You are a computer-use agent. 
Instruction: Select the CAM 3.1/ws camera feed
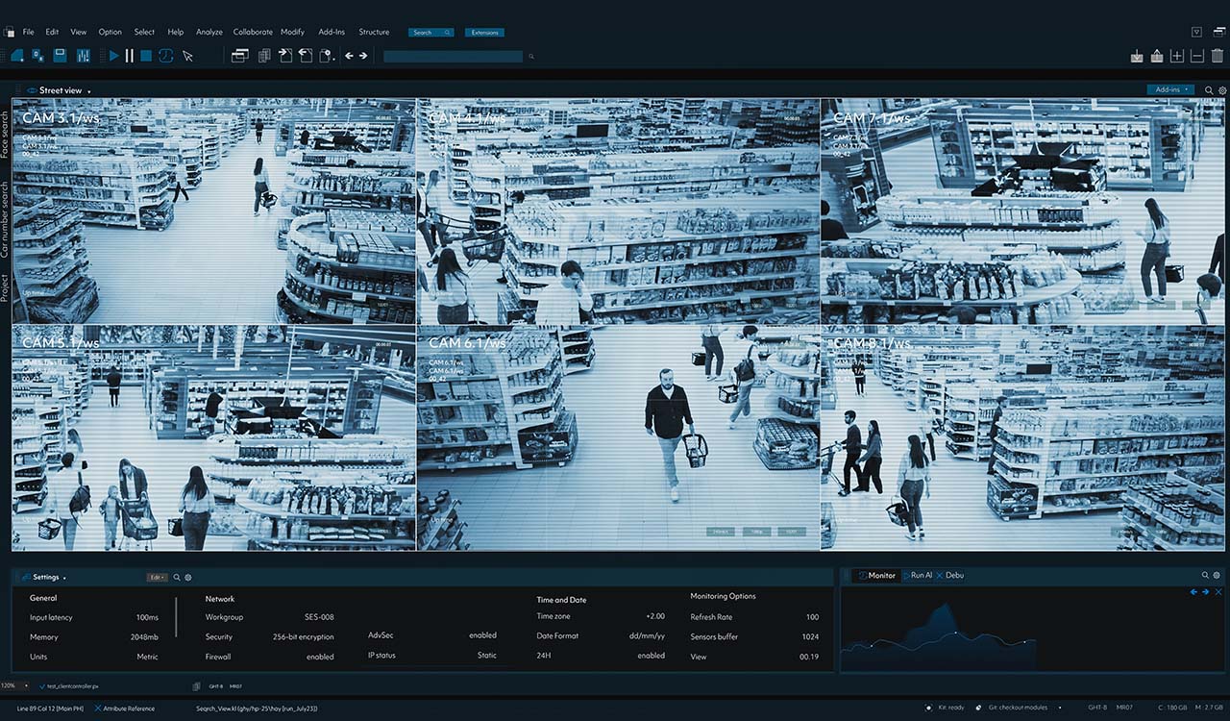213,211
